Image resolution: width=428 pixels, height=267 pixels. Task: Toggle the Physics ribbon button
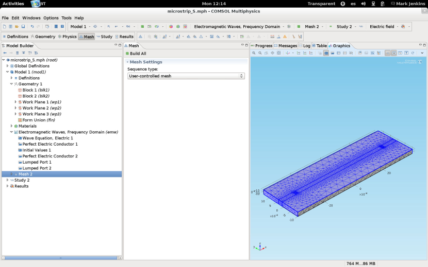(67, 37)
